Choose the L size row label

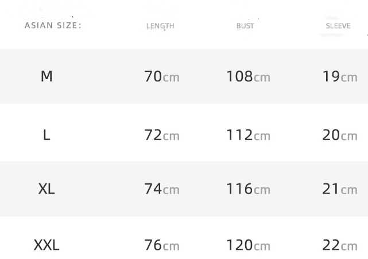(47, 135)
